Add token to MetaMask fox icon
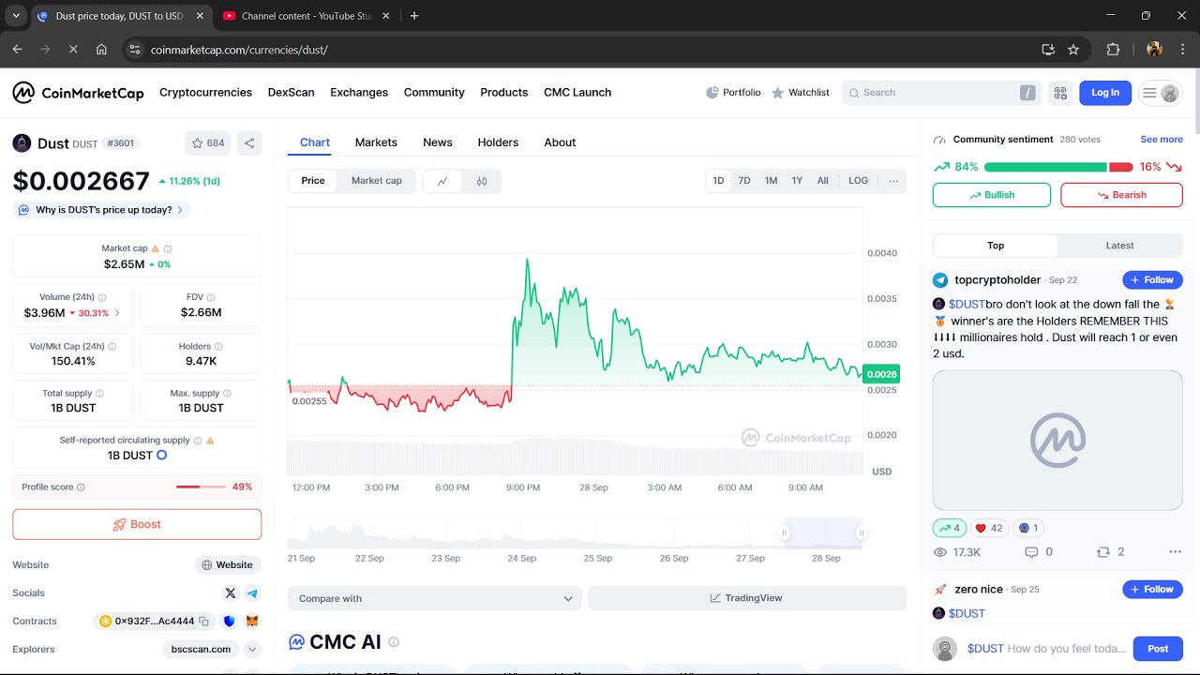The width and height of the screenshot is (1200, 675). 252,622
